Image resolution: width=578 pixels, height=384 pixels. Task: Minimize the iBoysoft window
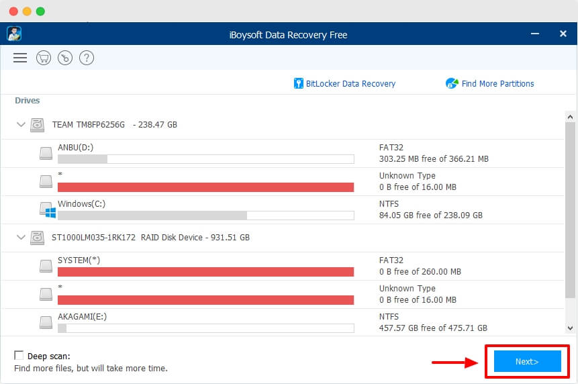point(535,34)
